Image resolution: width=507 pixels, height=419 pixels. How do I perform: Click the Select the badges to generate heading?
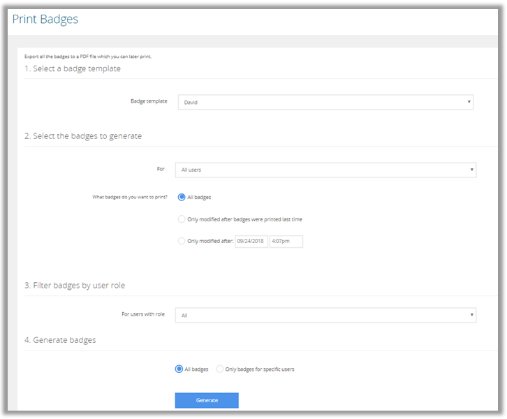tap(83, 136)
